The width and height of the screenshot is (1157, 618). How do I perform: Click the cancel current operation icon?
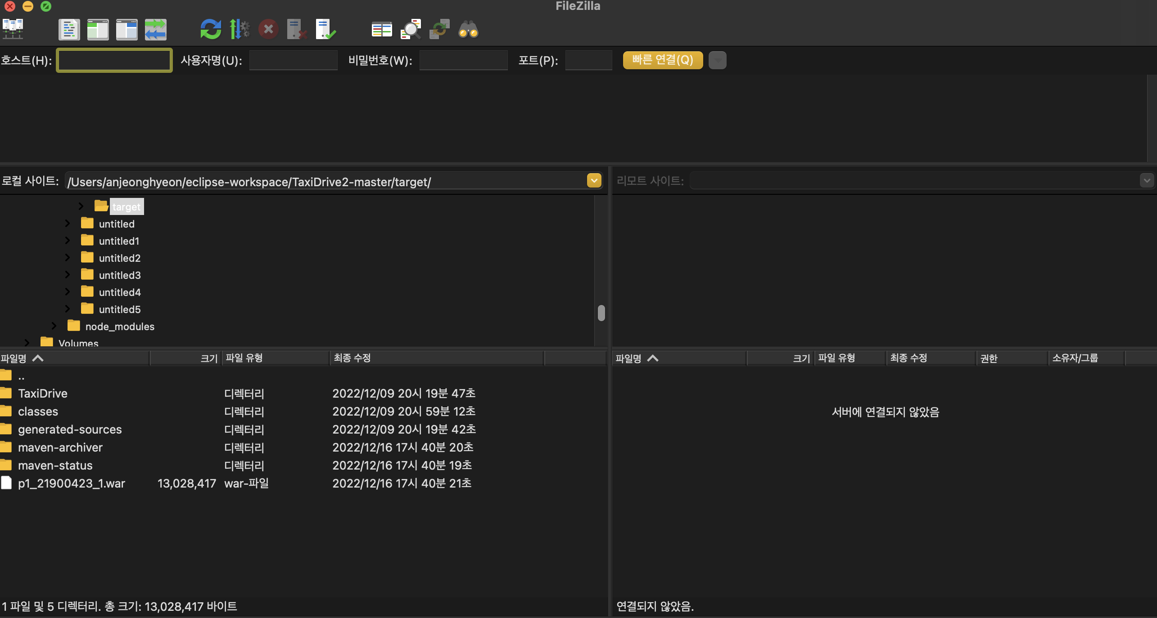point(268,30)
